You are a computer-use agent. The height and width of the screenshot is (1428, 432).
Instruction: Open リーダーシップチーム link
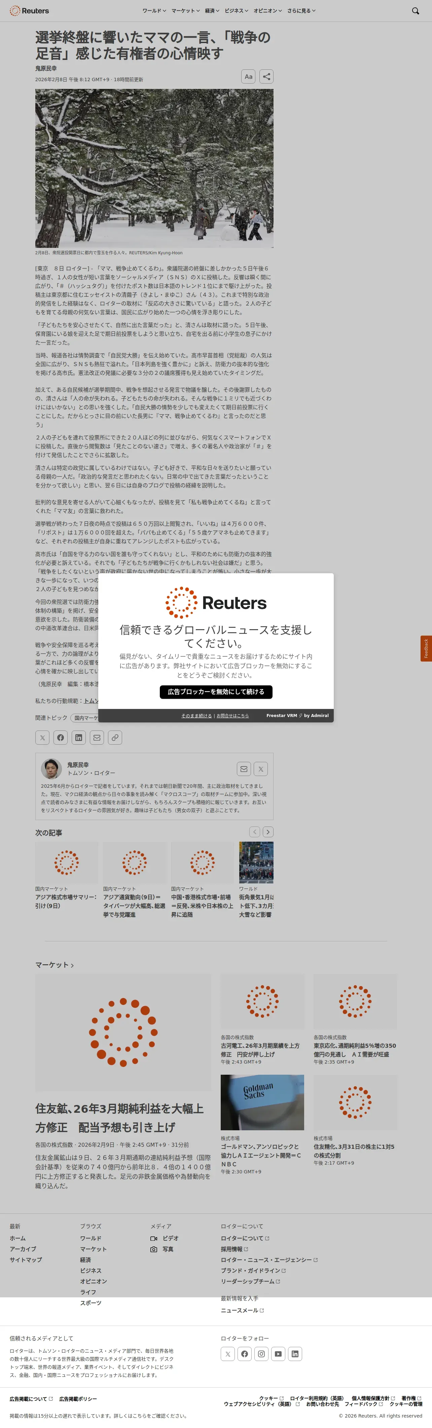pyautogui.click(x=250, y=1281)
